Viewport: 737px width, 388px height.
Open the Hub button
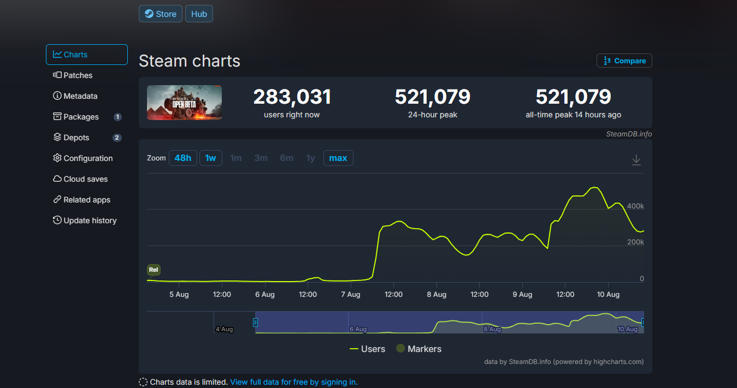pyautogui.click(x=199, y=14)
